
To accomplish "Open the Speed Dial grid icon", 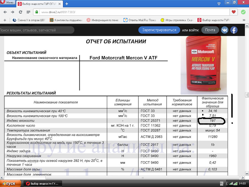I will click(28, 12).
